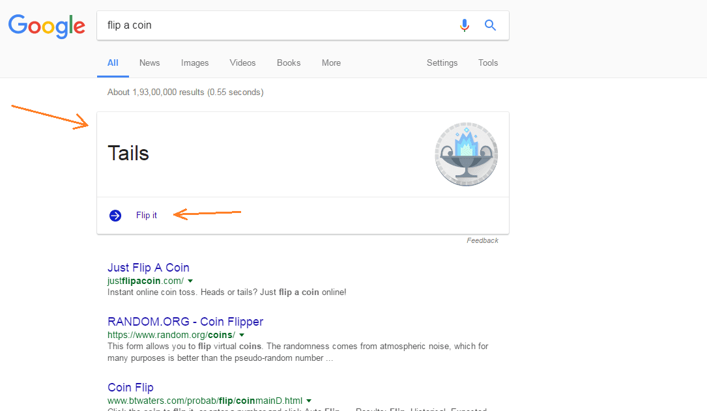Click the www.btwaters.com/probab/flip/coinmainD.html URL
Image resolution: width=707 pixels, height=411 pixels.
point(205,401)
